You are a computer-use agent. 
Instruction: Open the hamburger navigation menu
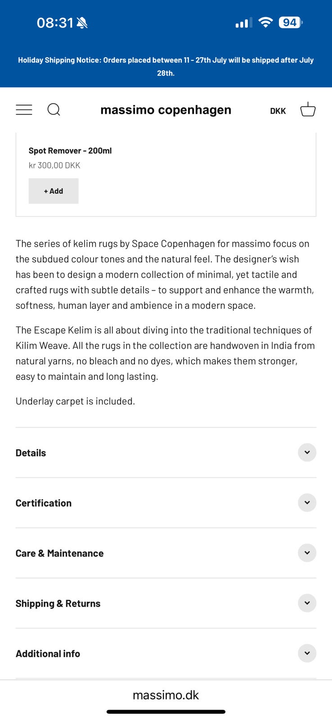24,110
